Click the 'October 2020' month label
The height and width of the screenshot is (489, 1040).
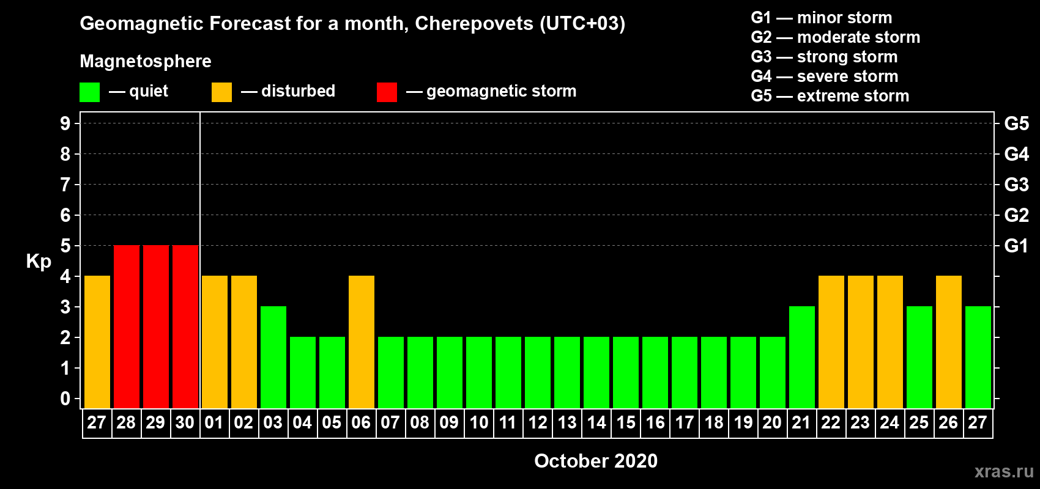(x=596, y=461)
